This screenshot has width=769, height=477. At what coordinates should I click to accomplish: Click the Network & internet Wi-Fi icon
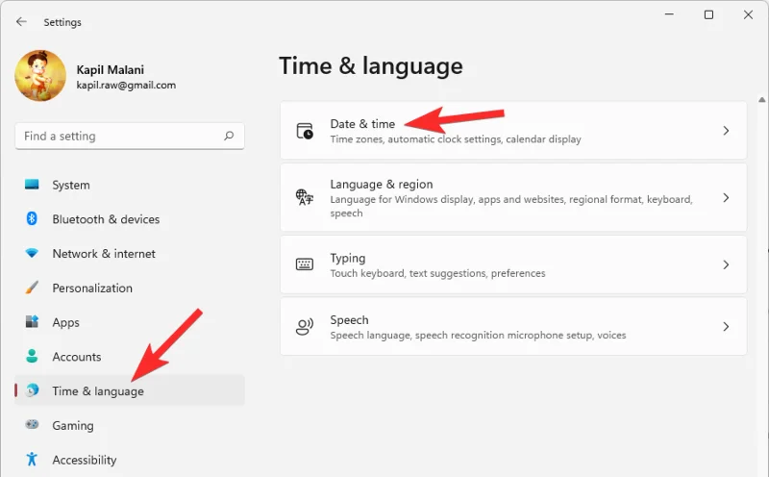point(32,254)
